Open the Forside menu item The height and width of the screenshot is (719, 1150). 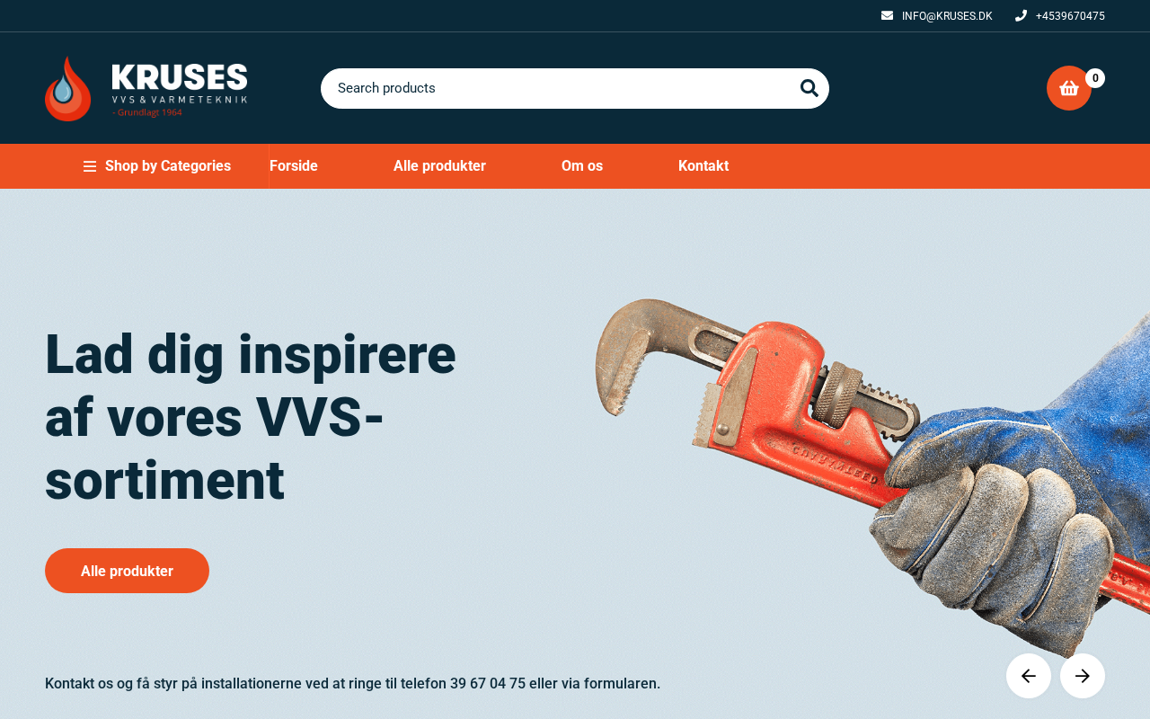294,166
